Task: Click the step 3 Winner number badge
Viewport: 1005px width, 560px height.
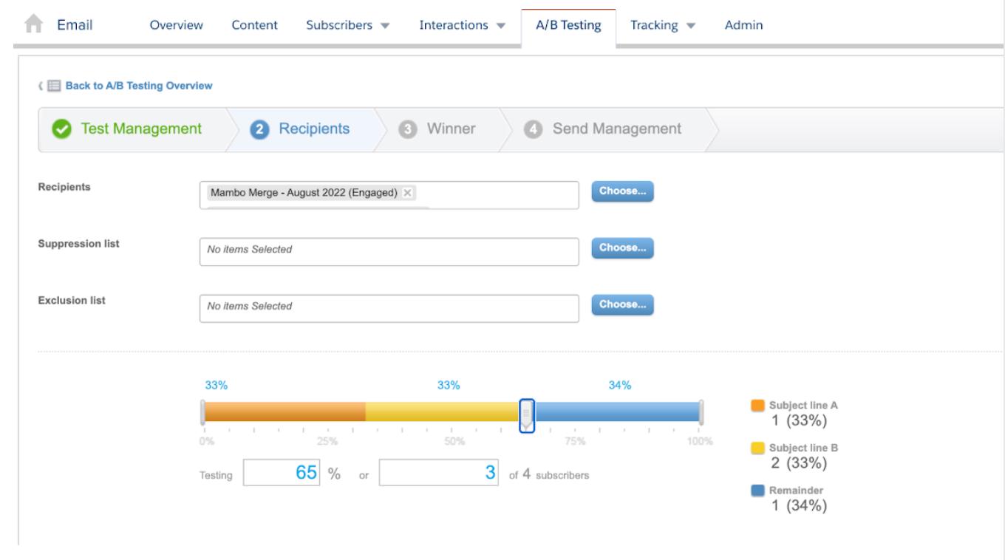Action: pyautogui.click(x=404, y=129)
